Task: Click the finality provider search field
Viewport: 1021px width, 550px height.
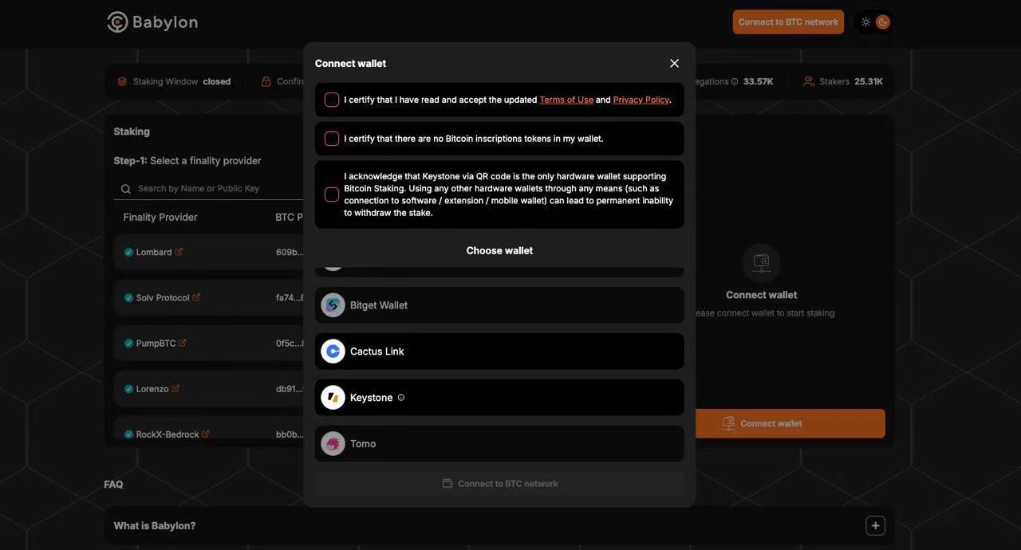Action: coord(215,189)
